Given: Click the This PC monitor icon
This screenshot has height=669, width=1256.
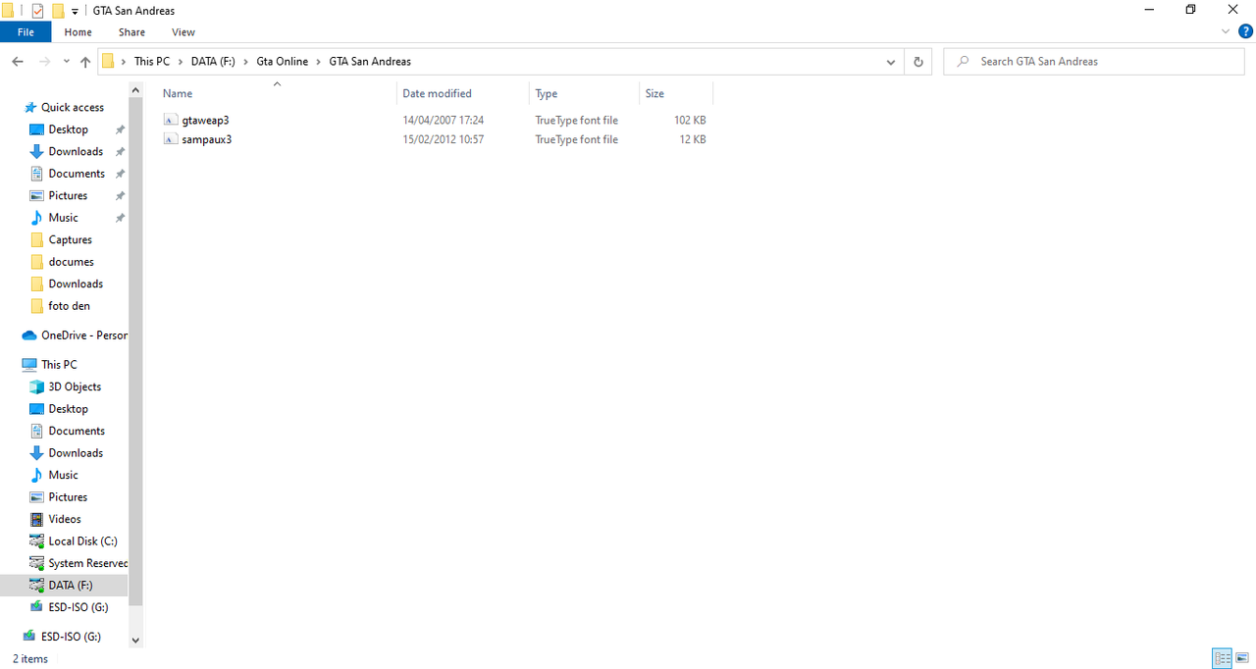Looking at the screenshot, I should (x=29, y=365).
